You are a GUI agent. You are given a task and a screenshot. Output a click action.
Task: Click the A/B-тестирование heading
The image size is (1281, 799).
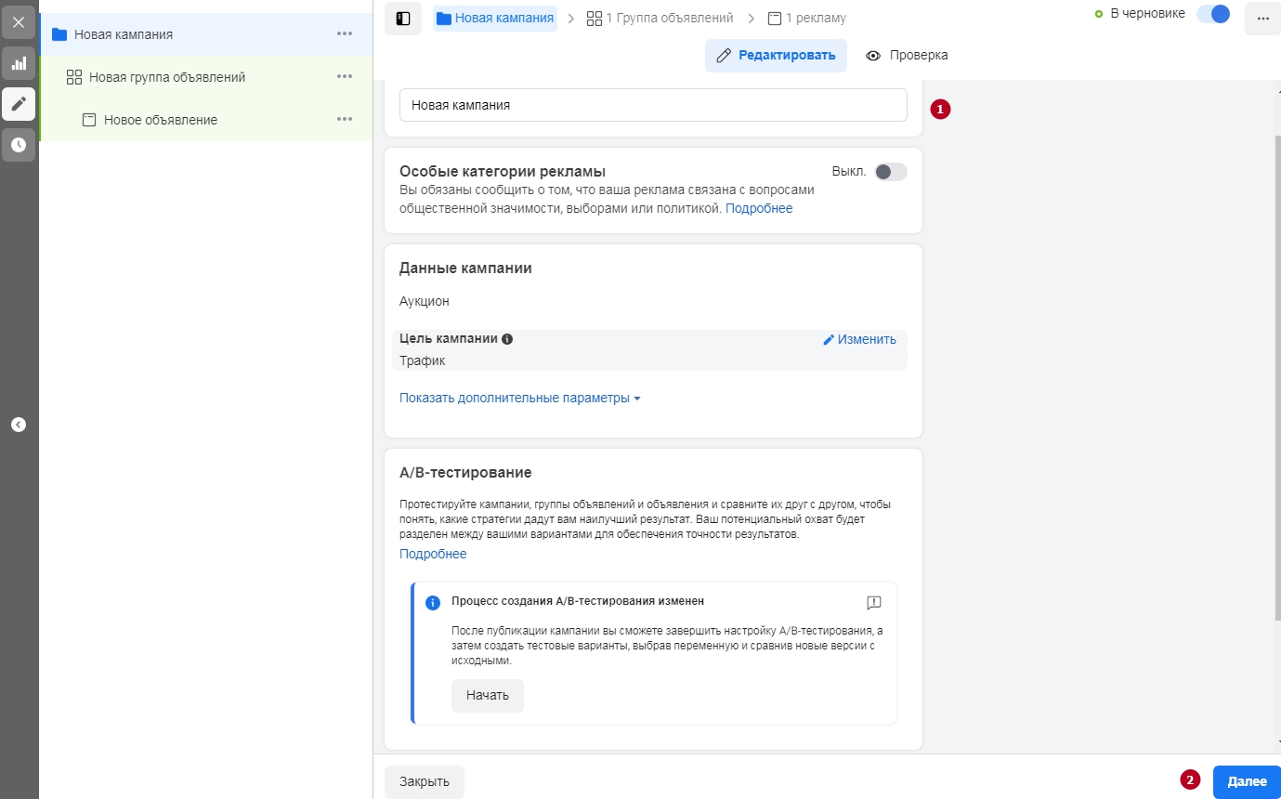click(465, 473)
